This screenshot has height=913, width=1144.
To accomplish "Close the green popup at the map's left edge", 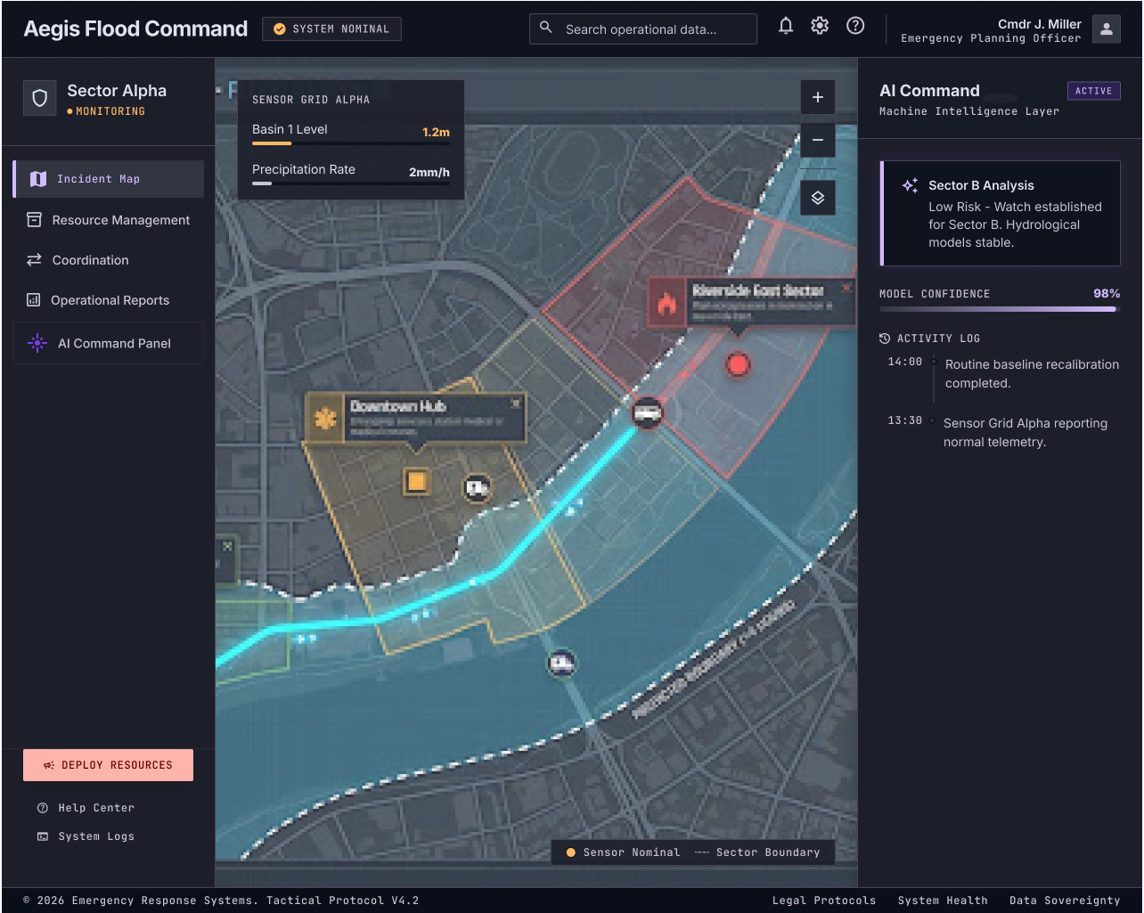I will [x=227, y=546].
